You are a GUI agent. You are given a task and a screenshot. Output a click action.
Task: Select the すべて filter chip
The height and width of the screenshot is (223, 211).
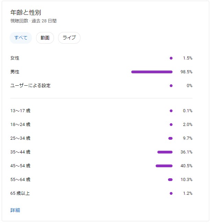coord(21,38)
